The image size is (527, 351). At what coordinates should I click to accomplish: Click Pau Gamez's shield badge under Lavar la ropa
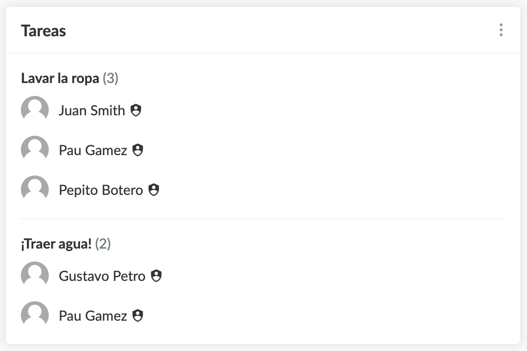(138, 150)
